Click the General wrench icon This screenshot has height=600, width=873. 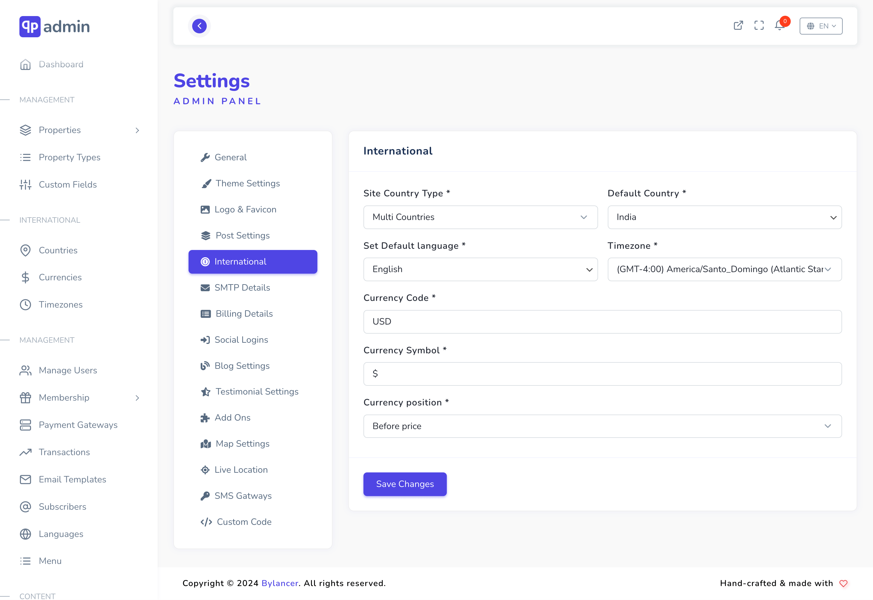[205, 158]
